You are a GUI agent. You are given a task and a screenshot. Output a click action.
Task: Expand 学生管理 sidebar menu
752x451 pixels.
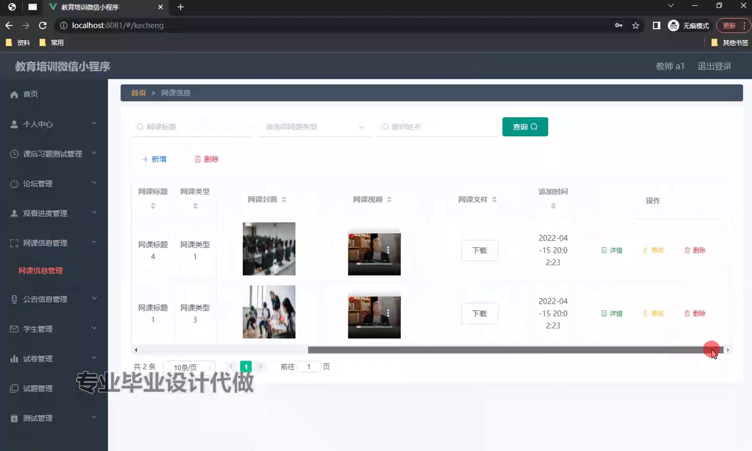pyautogui.click(x=54, y=329)
